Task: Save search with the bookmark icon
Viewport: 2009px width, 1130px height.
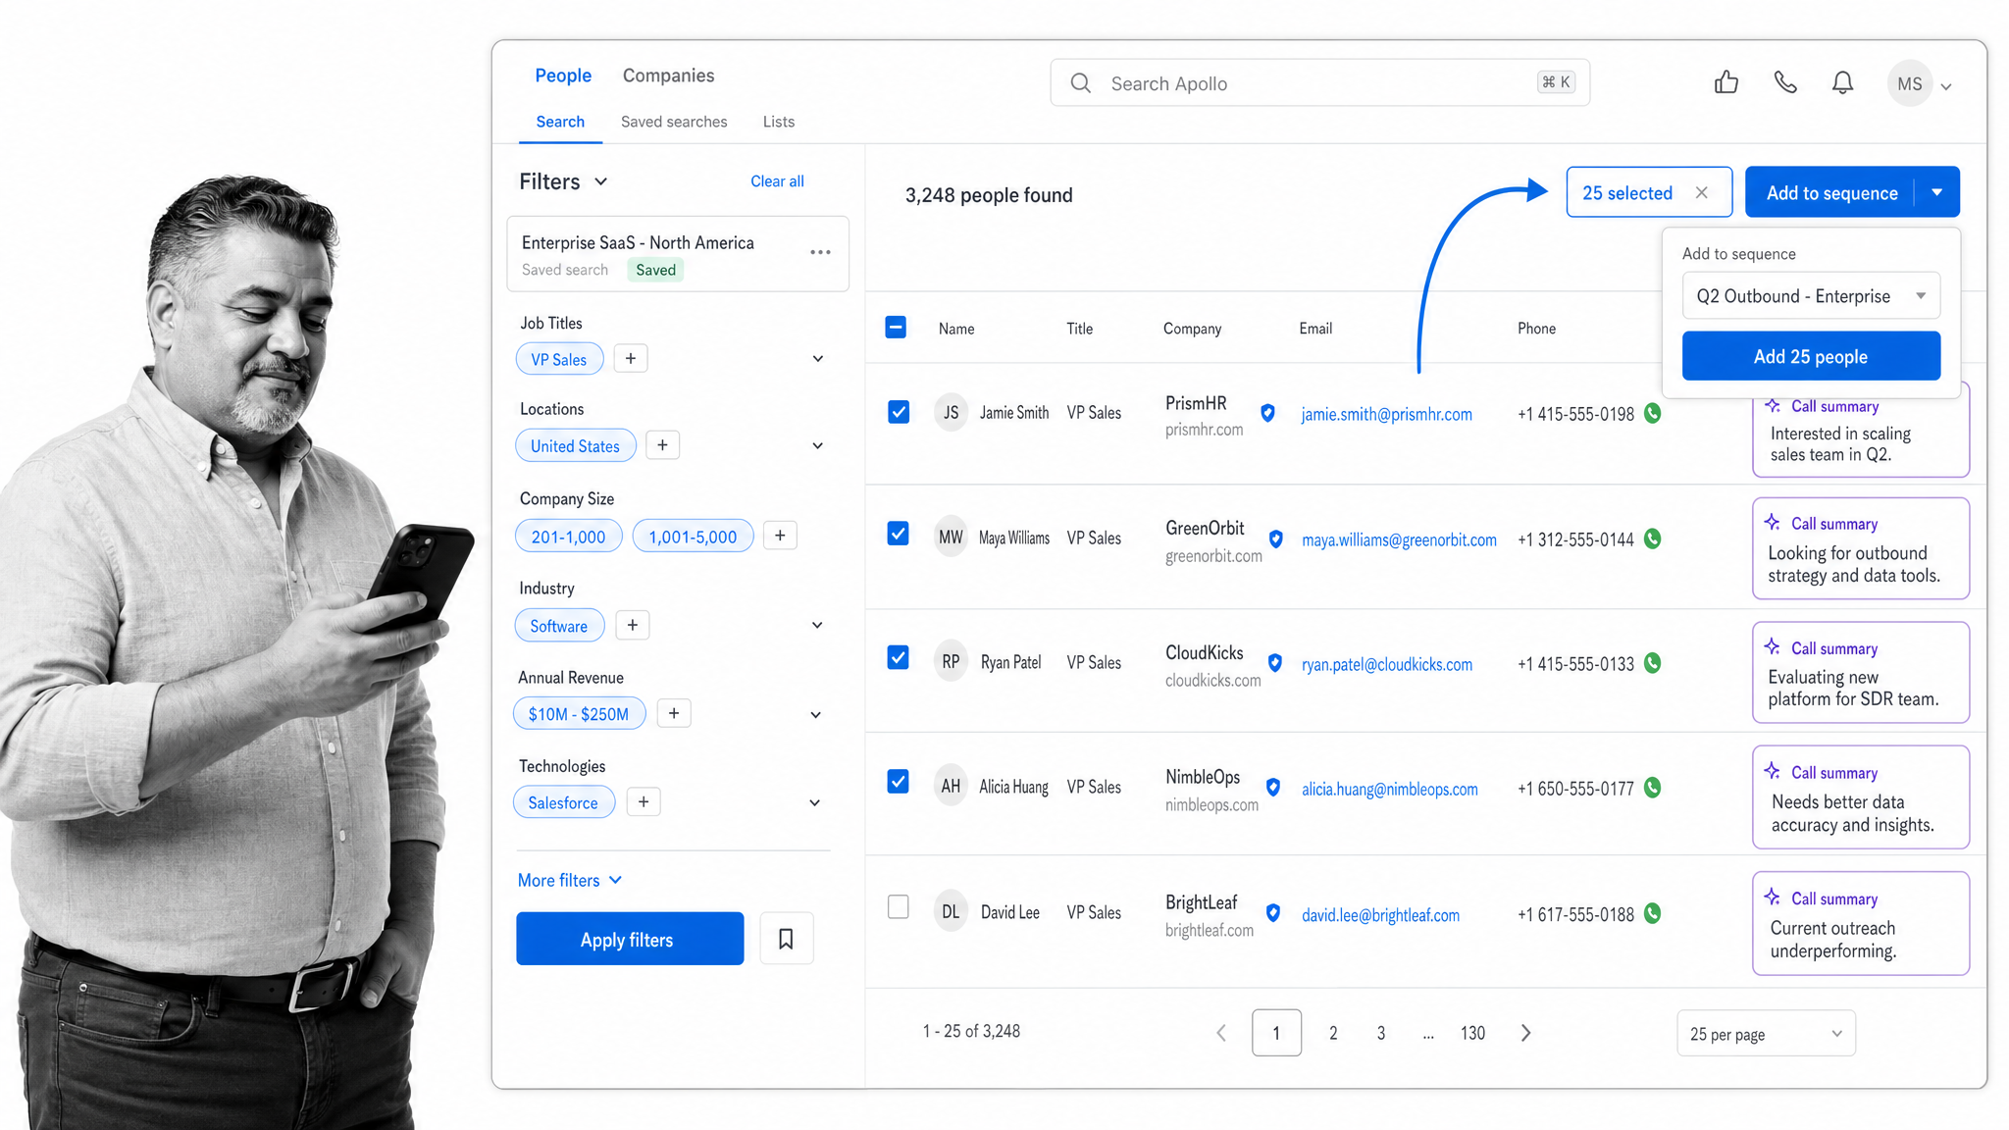Action: point(786,939)
